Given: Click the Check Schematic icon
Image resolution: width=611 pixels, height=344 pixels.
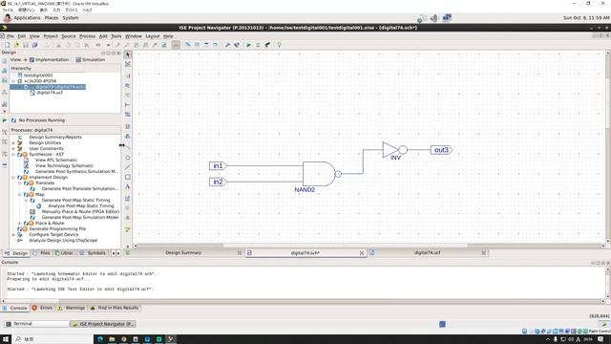Looking at the screenshot, I should [x=127, y=229].
